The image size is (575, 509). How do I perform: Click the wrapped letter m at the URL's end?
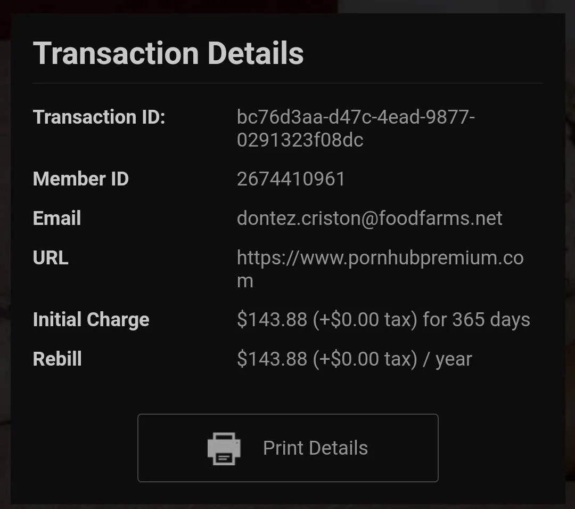pos(245,281)
